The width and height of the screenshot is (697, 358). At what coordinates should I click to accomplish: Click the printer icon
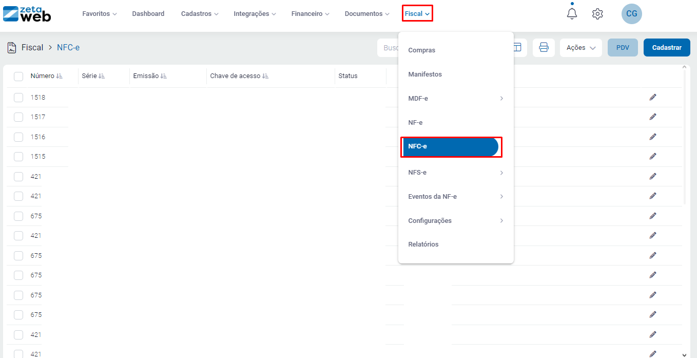[544, 48]
